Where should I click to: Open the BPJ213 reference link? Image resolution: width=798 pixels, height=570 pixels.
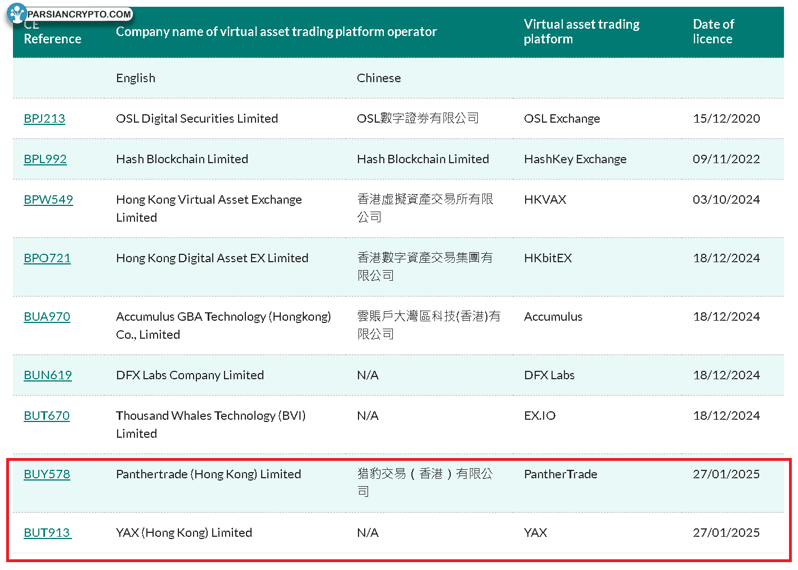click(x=44, y=119)
